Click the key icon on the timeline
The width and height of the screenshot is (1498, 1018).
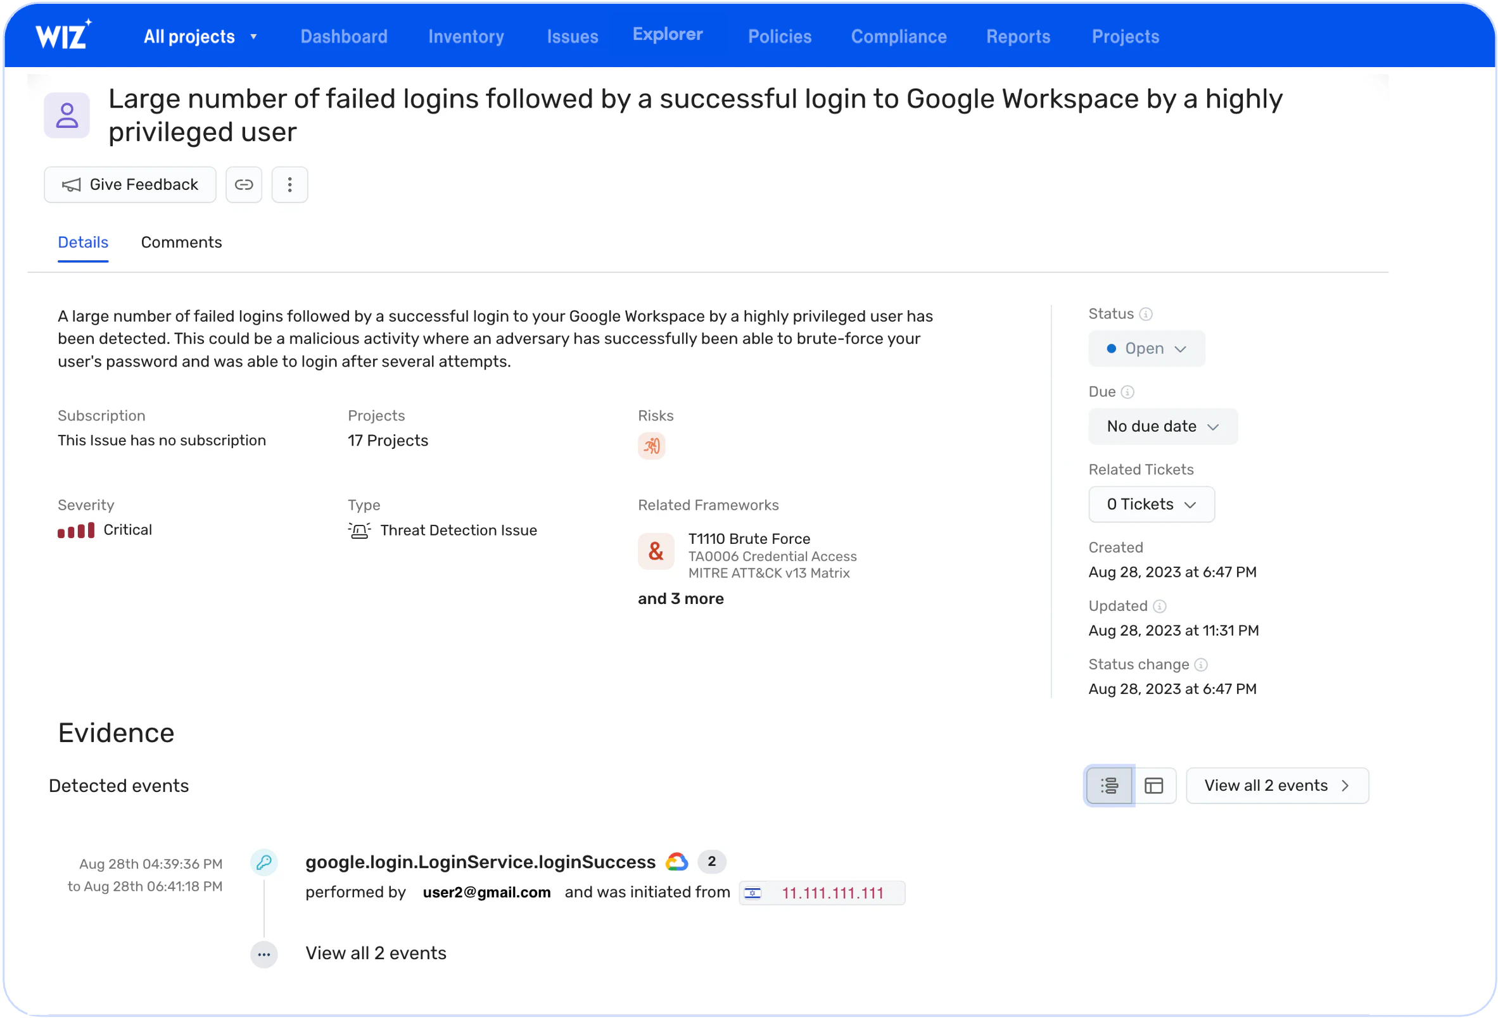[x=263, y=863]
